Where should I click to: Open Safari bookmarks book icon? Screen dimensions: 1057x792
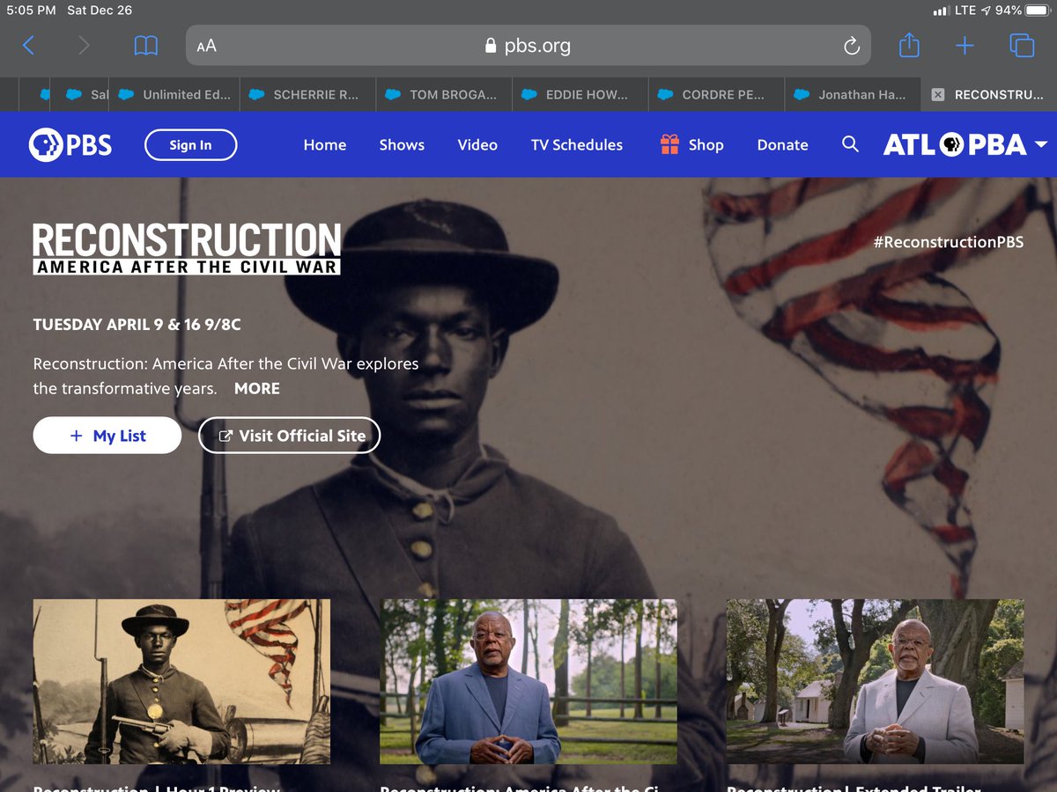pos(145,46)
